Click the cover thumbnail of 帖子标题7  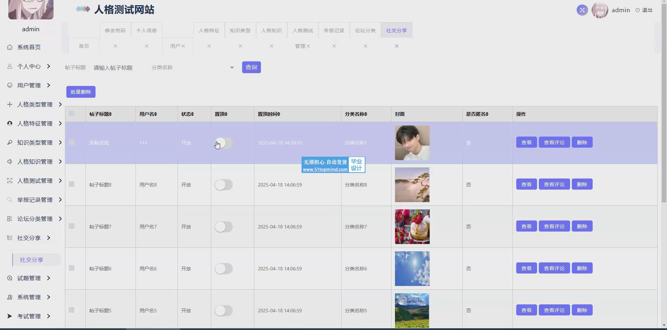pyautogui.click(x=412, y=227)
